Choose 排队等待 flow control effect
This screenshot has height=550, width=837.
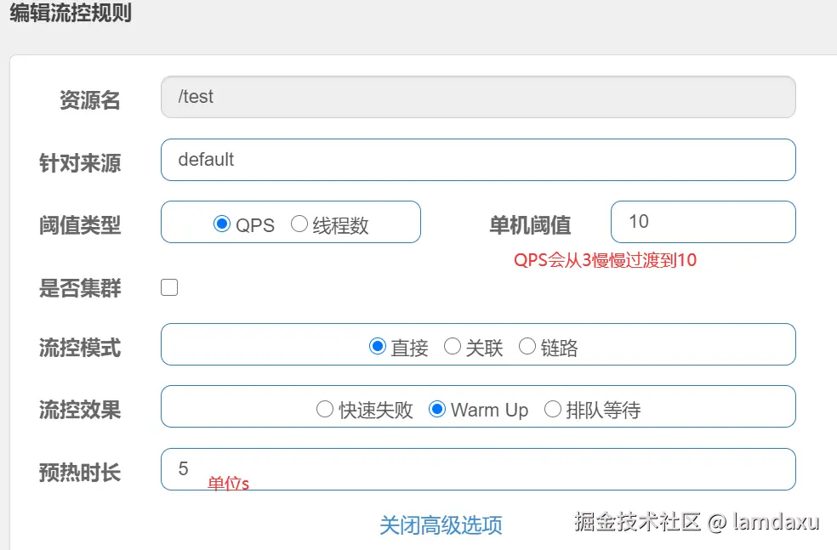(553, 410)
